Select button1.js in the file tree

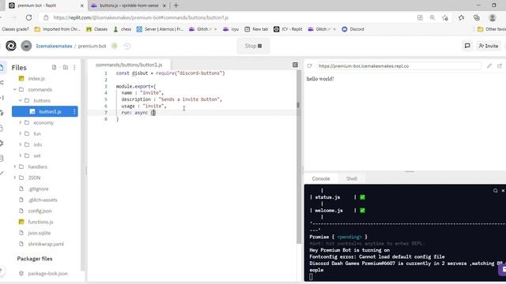45,111
